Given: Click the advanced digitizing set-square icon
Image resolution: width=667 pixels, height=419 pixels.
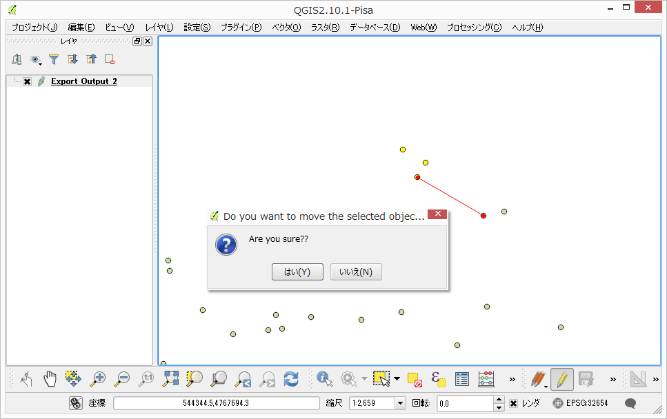Looking at the screenshot, I should [638, 378].
